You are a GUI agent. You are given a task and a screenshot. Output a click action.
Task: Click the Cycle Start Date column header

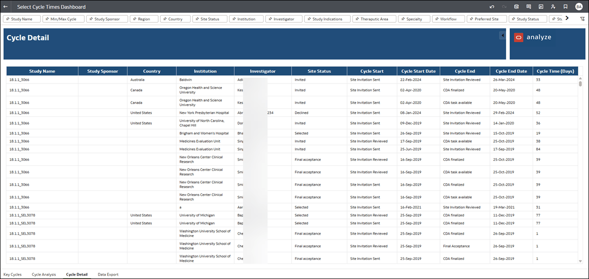click(x=418, y=71)
